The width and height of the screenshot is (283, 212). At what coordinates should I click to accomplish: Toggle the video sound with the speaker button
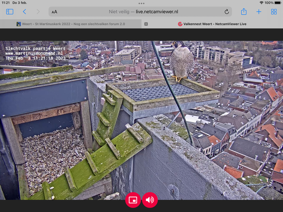[150, 200]
